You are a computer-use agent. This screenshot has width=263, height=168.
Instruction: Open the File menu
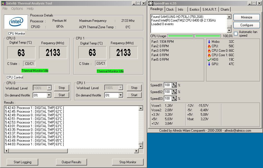tap(5, 9)
